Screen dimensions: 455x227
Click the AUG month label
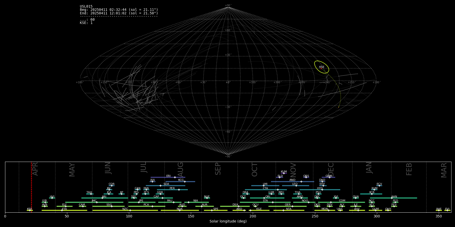(180, 169)
